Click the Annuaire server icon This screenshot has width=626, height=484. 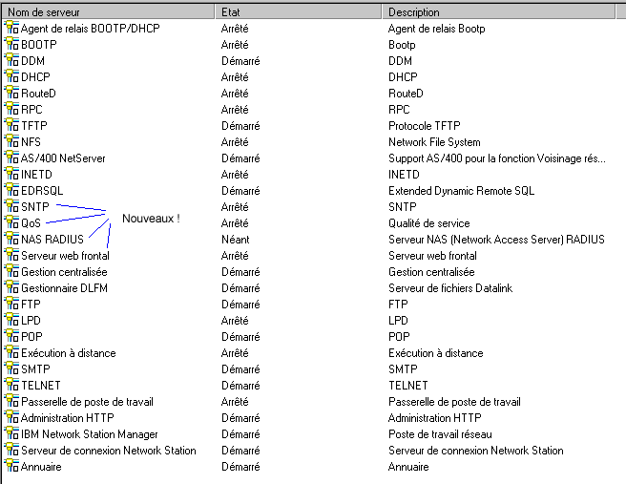[11, 466]
